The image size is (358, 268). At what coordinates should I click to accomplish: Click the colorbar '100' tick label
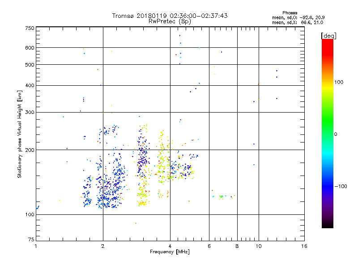point(339,82)
